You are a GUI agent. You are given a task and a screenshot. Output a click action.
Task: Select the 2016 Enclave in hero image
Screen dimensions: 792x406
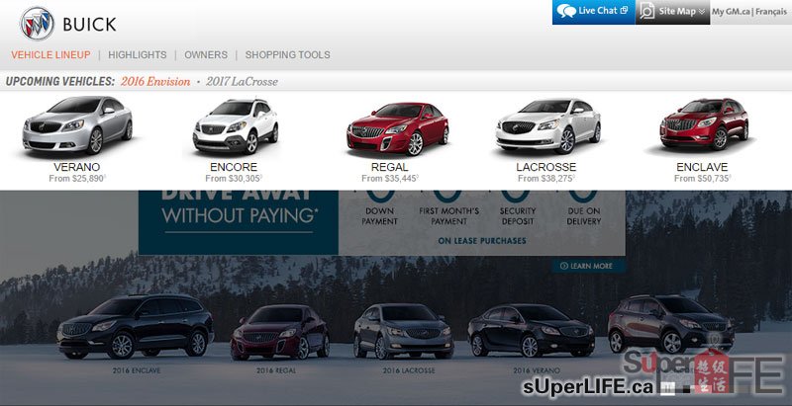[135, 326]
